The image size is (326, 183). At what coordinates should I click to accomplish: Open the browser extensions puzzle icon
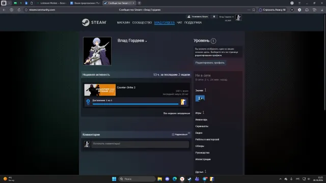(x=307, y=10)
